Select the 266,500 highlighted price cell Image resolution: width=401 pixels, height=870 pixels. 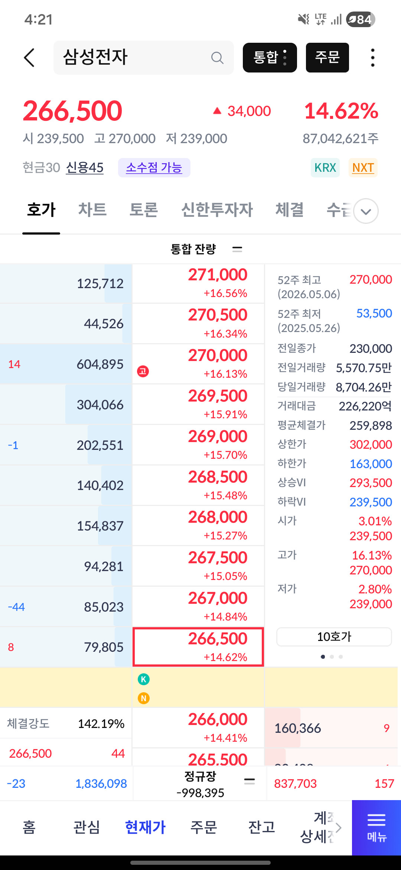[198, 647]
